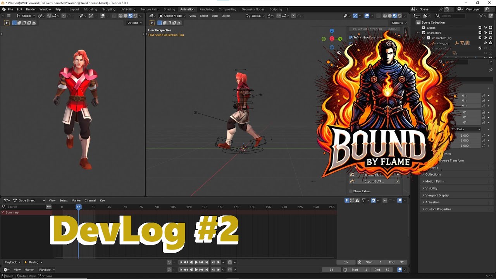496x279 pixels.
Task: Switch right viewport to solid shading
Action: [x=390, y=16]
